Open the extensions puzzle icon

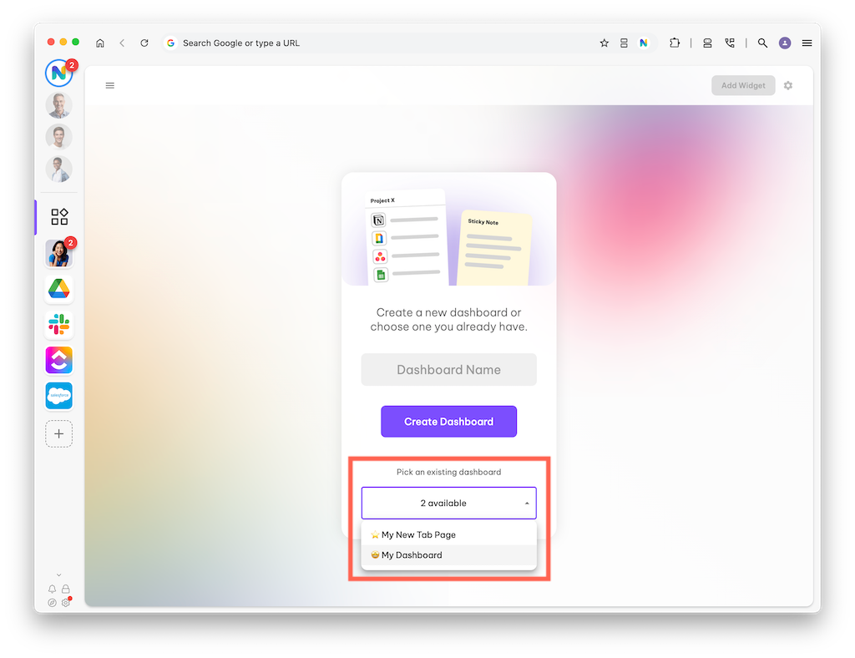coord(675,43)
